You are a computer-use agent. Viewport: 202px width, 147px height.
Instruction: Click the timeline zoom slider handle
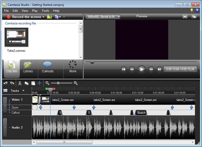click(58, 83)
